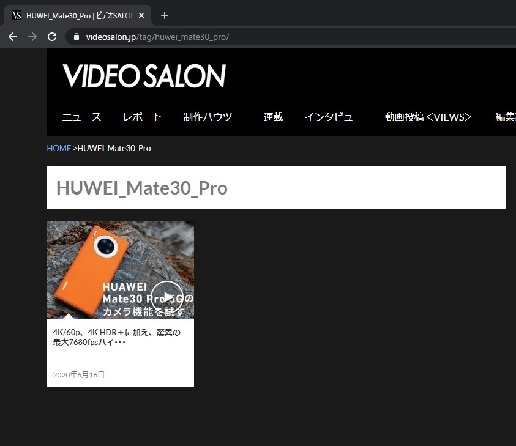
Task: Close the HUWEI_Mate30_Pro browser tab
Action: (x=141, y=15)
